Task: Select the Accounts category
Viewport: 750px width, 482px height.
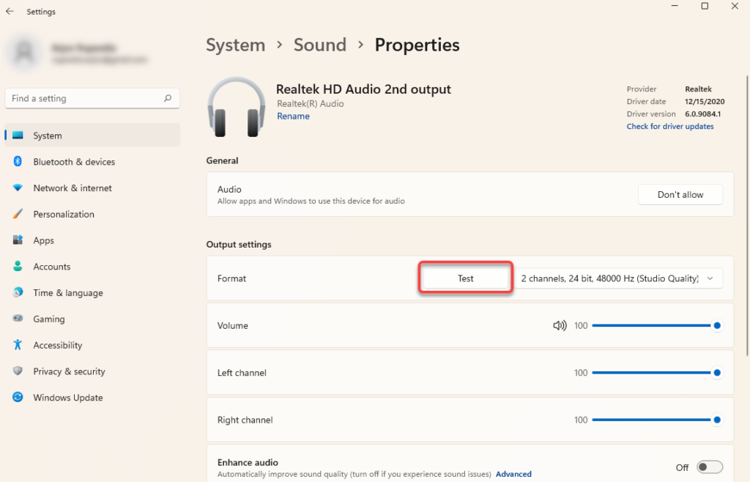Action: click(x=51, y=267)
